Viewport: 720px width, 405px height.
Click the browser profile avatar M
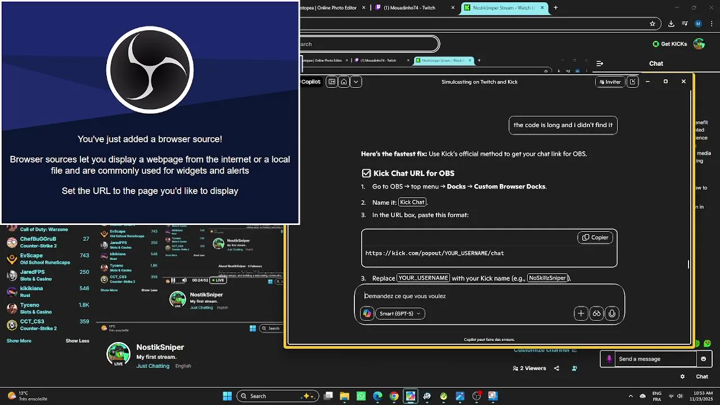tap(698, 24)
